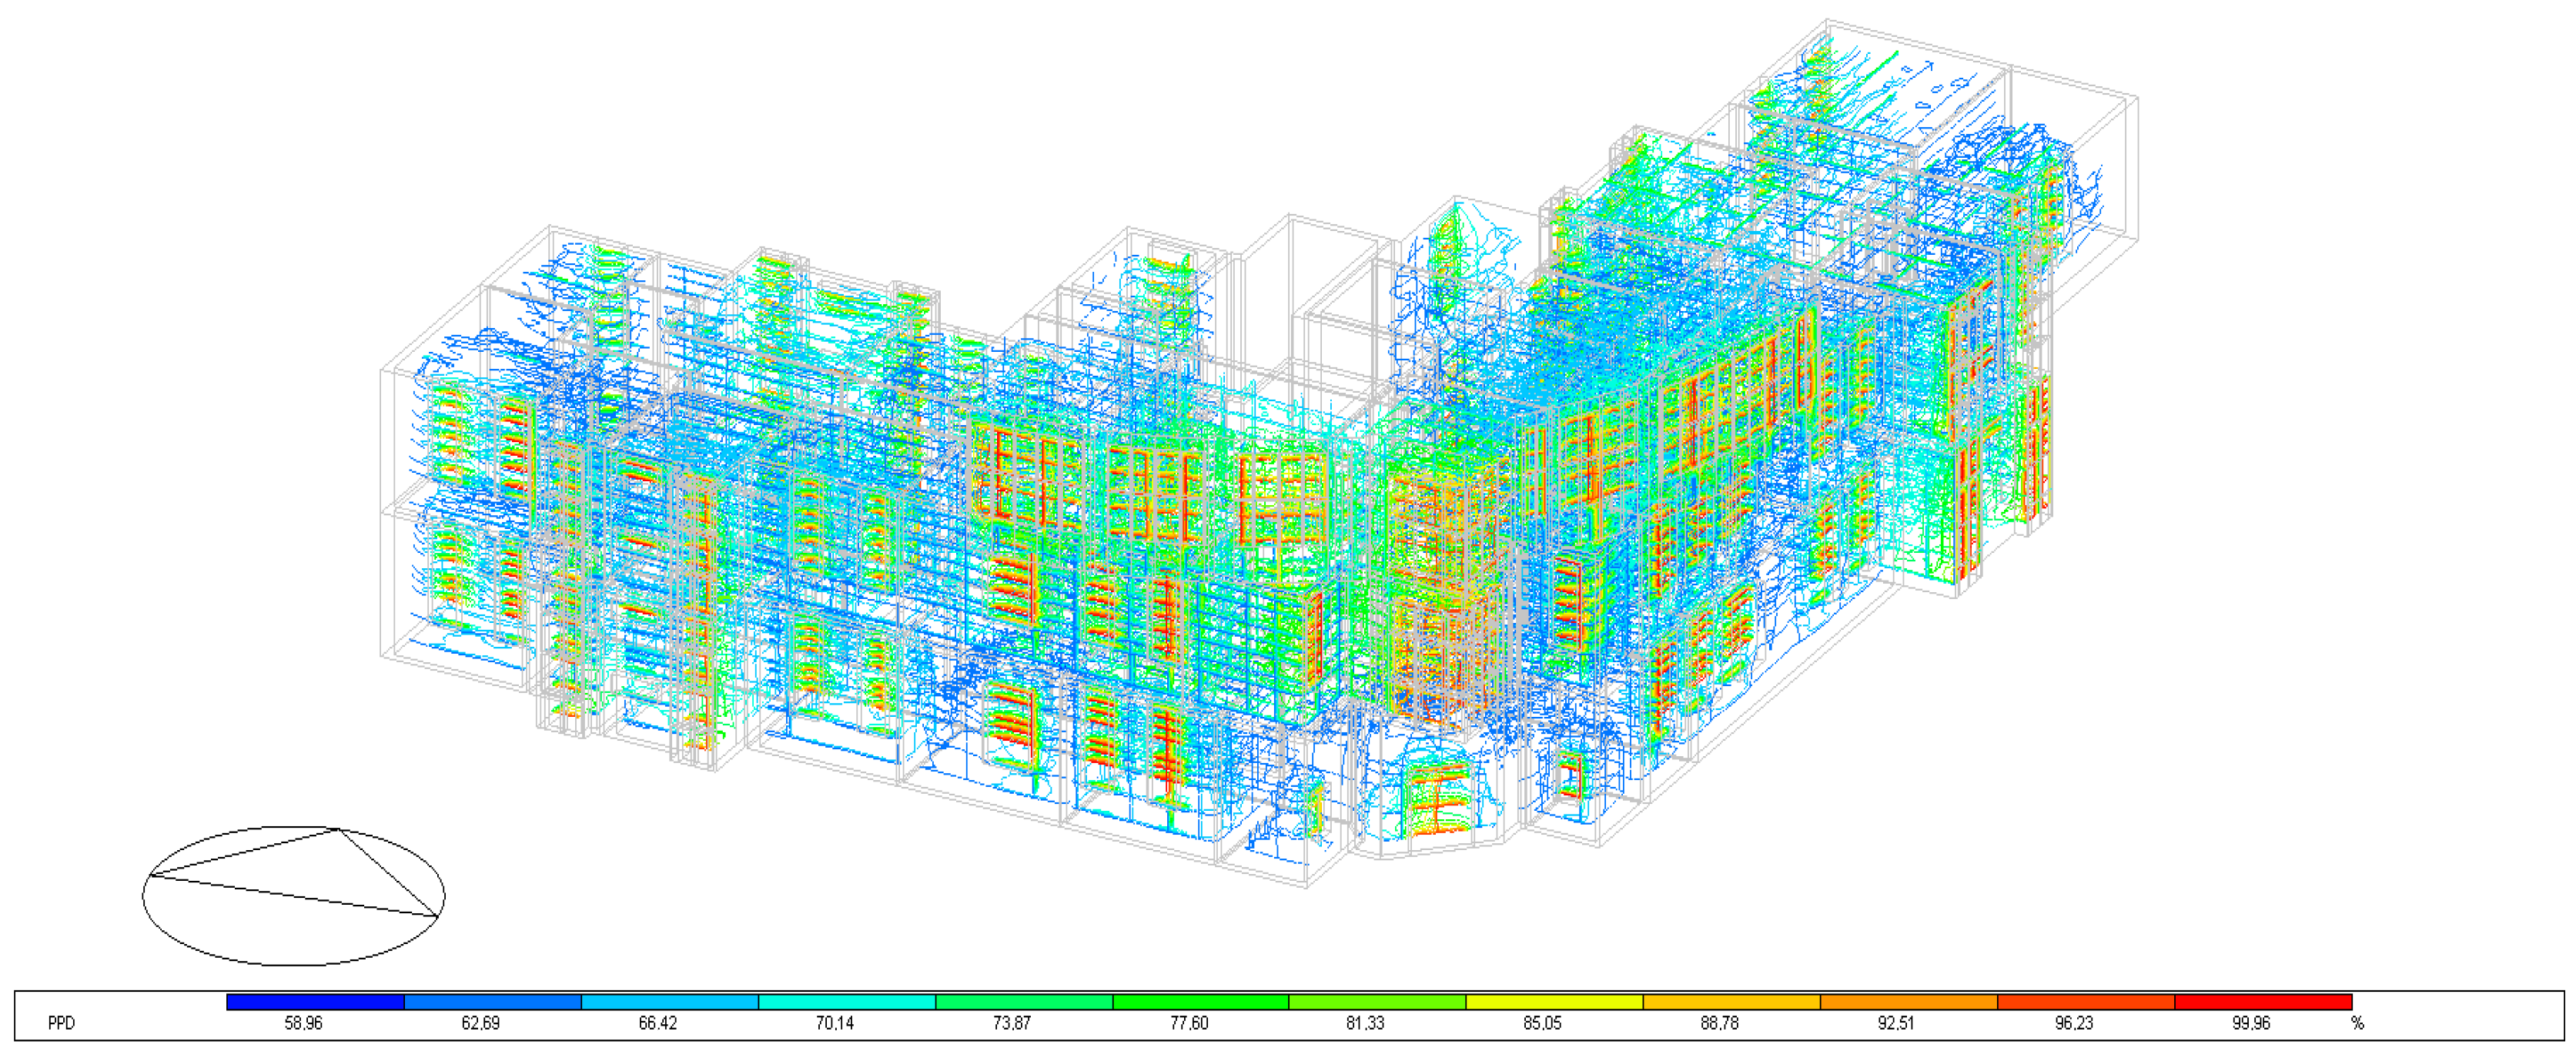Click the 58.96 value label
2576x1058 pixels.
303,1024
